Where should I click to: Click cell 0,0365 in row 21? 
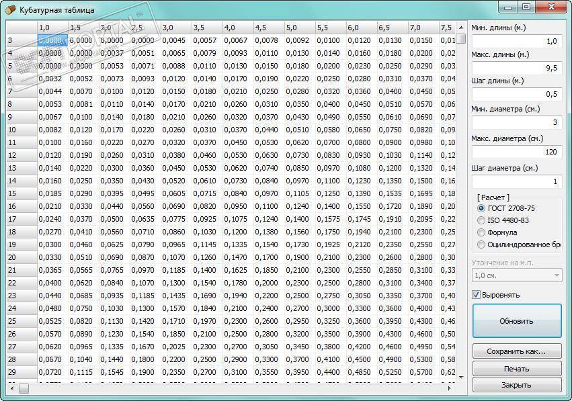pyautogui.click(x=52, y=270)
